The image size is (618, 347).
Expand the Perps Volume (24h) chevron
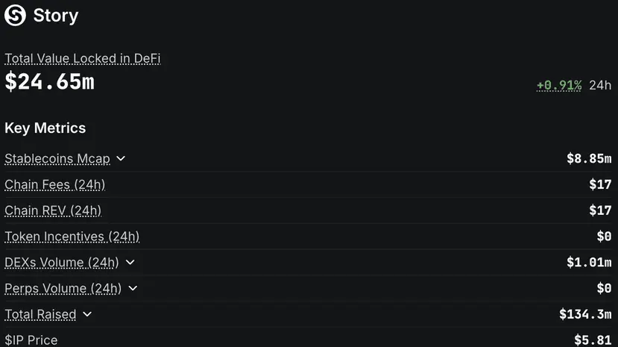point(133,288)
